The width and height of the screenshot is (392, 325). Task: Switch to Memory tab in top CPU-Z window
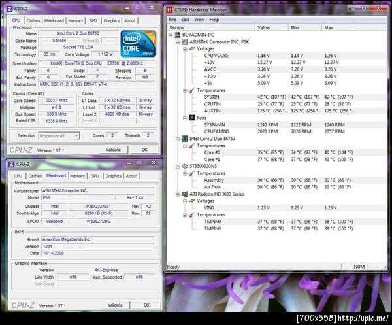[x=76, y=20]
